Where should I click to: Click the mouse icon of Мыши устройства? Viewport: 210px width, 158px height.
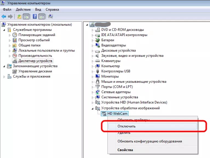[98, 81]
